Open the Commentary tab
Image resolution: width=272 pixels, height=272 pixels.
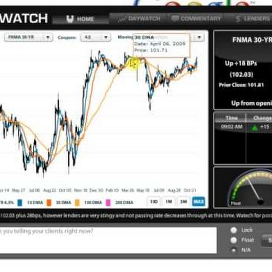click(x=196, y=19)
